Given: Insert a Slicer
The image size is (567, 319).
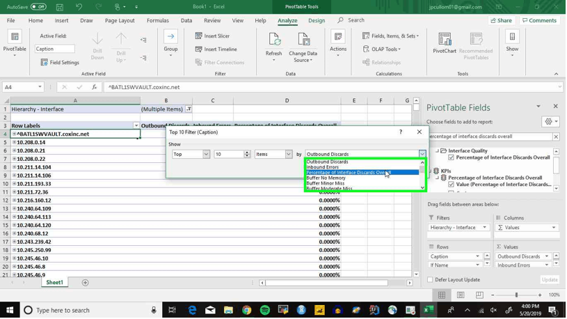Looking at the screenshot, I should [213, 36].
